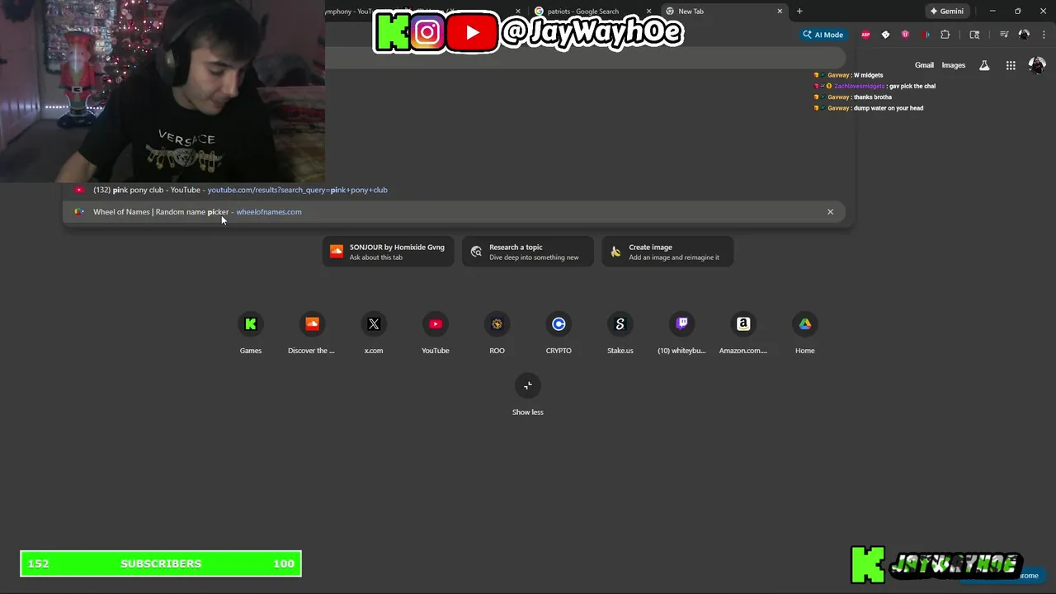Open the Chrome three-dot menu
The width and height of the screenshot is (1056, 594).
click(x=1044, y=35)
